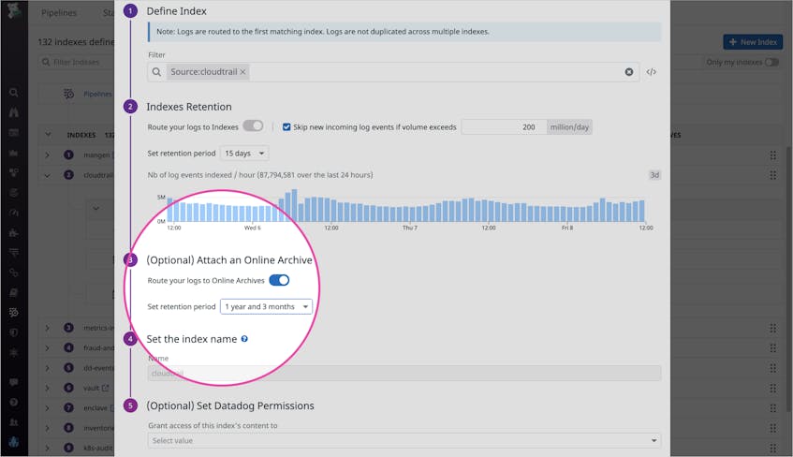793x457 pixels.
Task: Open the notebook icon in sidebar
Action: [14, 292]
